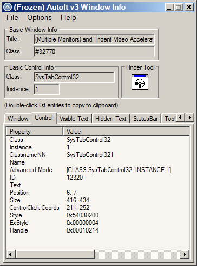The width and height of the screenshot is (197, 266).
Task: Open the partially shown Tool tab
Action: [x=169, y=119]
